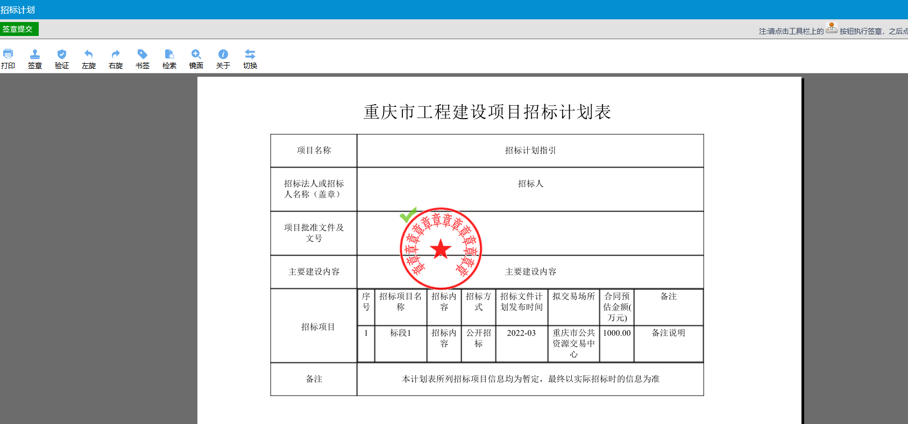Click the 2022-03 date cell
This screenshot has width=908, height=424.
pyautogui.click(x=521, y=344)
